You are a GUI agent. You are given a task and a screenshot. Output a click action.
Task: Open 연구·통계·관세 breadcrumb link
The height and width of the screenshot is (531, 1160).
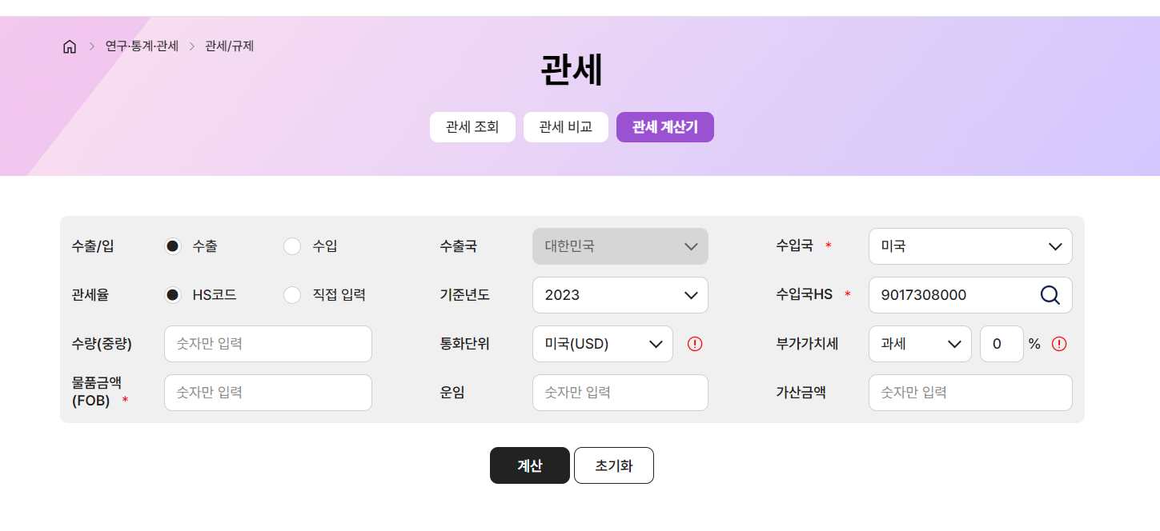pyautogui.click(x=142, y=46)
